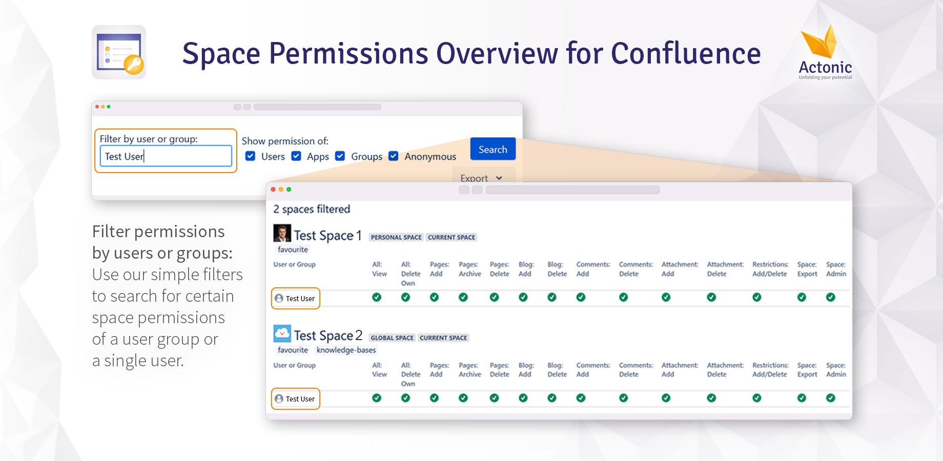
Task: Click Attachment: Delete checkmark in Test Space 1
Action: tap(711, 297)
